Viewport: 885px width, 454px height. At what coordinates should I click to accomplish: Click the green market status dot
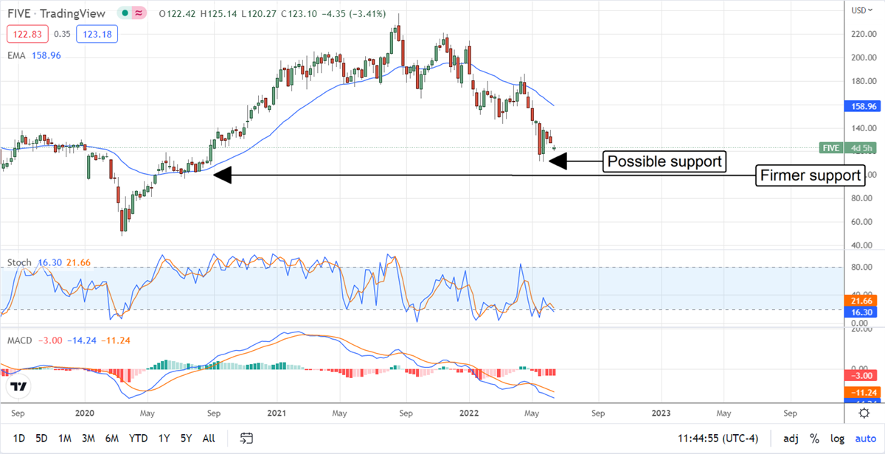[125, 13]
